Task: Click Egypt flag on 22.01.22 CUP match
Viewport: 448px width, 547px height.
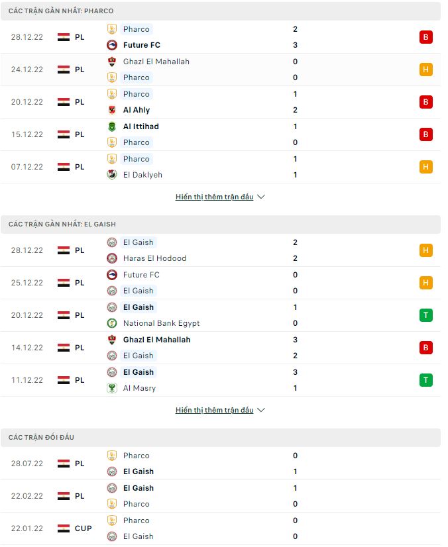Action: click(x=64, y=528)
